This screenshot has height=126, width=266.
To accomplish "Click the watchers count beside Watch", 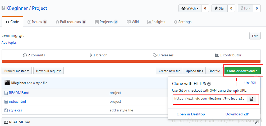I will (x=205, y=8).
